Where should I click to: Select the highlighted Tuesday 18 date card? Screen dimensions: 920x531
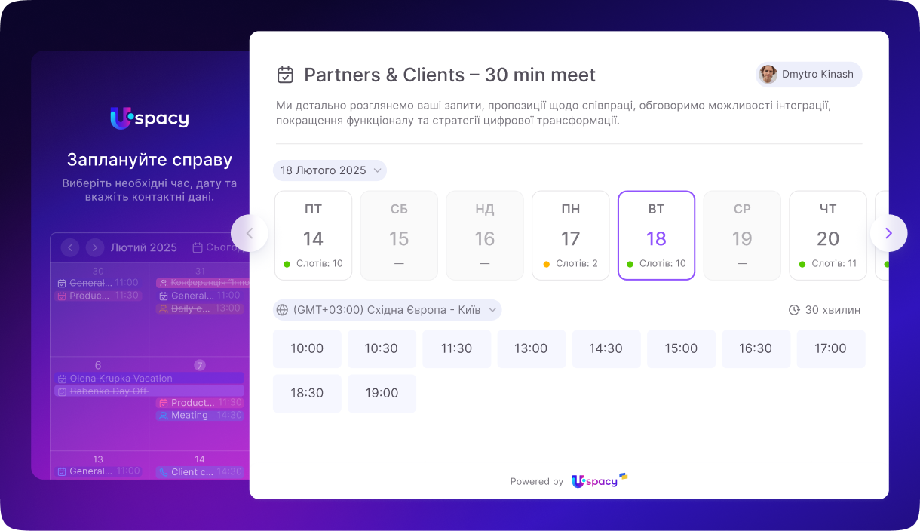pyautogui.click(x=656, y=235)
